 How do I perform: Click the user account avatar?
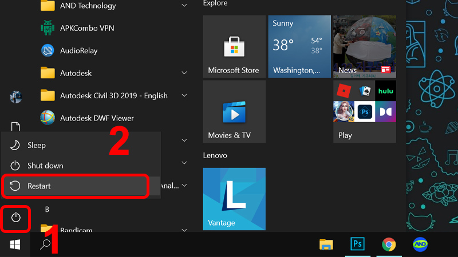coord(15,97)
